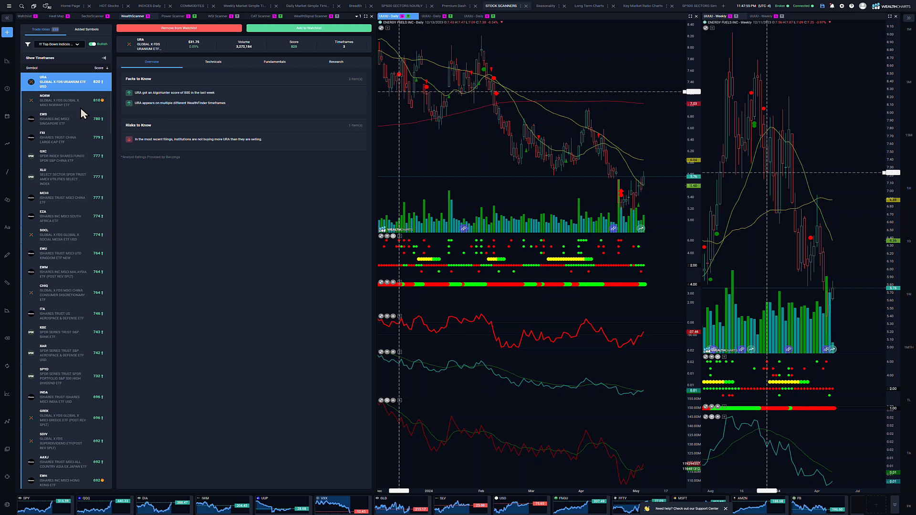The width and height of the screenshot is (916, 515).
Task: Hide the Daily chart indicator eye icon
Action: point(381,28)
